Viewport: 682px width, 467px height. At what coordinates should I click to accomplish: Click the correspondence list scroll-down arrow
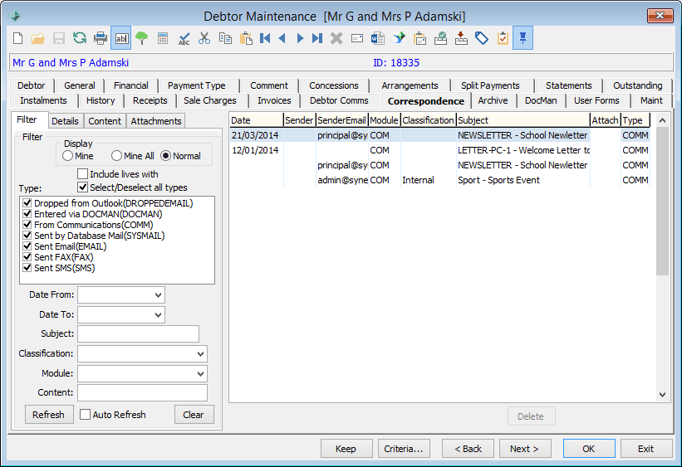click(x=662, y=395)
